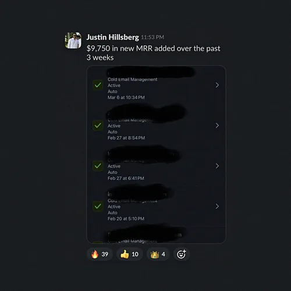Viewport: 291px width, 291px height.
Task: Open the add reaction emoji picker
Action: [x=182, y=254]
